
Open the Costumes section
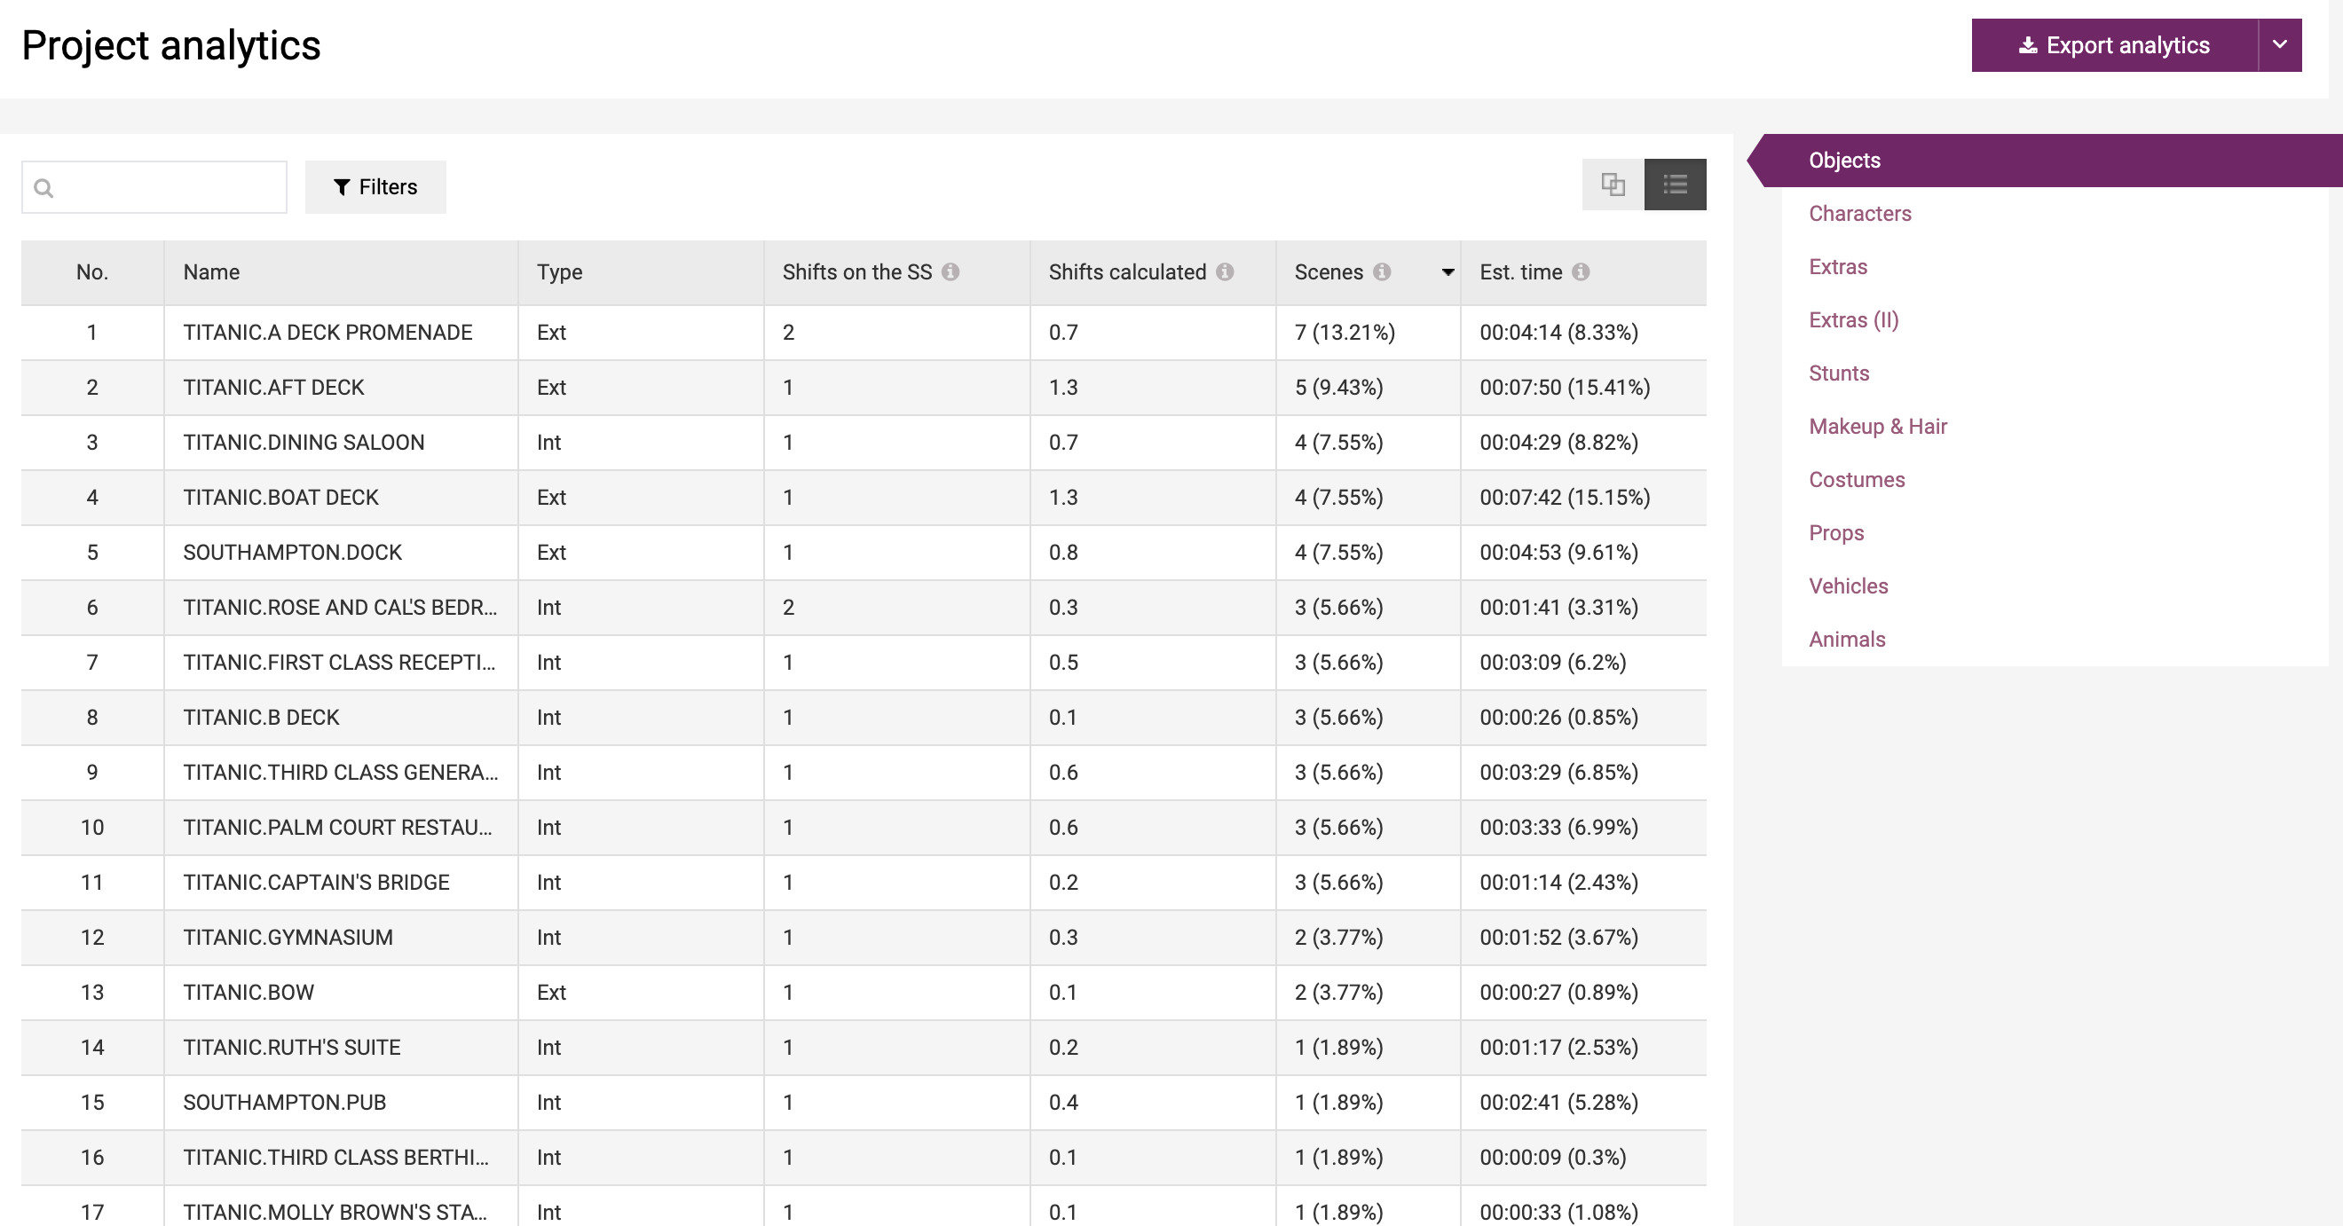[x=1857, y=480]
